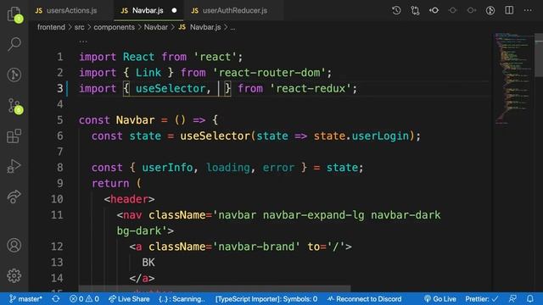Expand the collapsed ellipsis above line 1
543x305 pixels.
point(83,42)
